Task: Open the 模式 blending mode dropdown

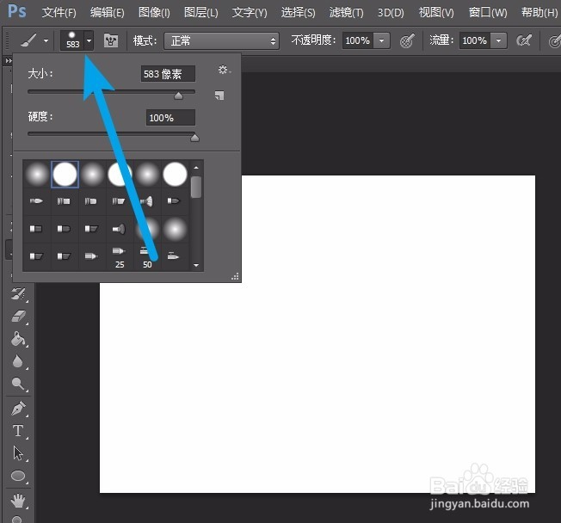Action: coord(221,40)
